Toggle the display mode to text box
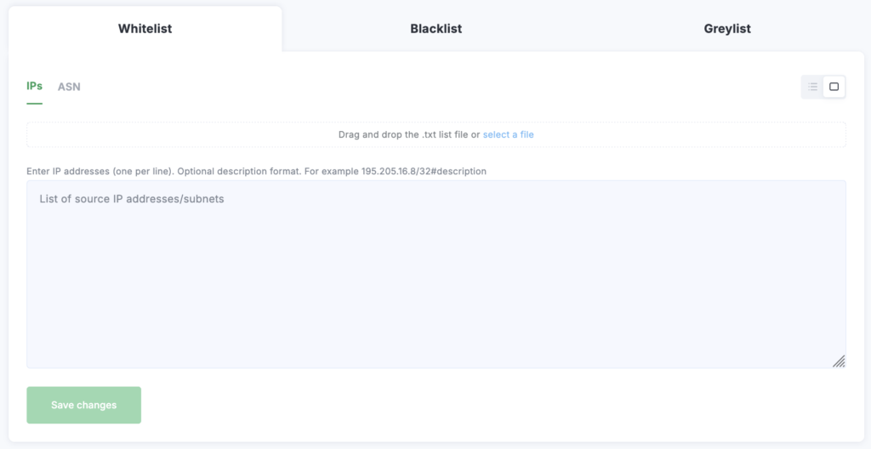This screenshot has height=449, width=871. point(834,87)
